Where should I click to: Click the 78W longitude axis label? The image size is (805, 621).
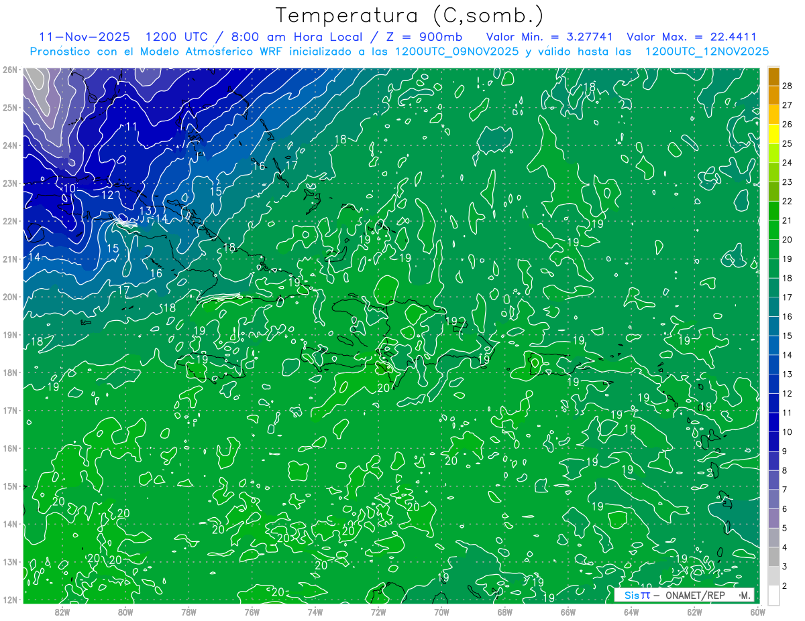coord(189,612)
